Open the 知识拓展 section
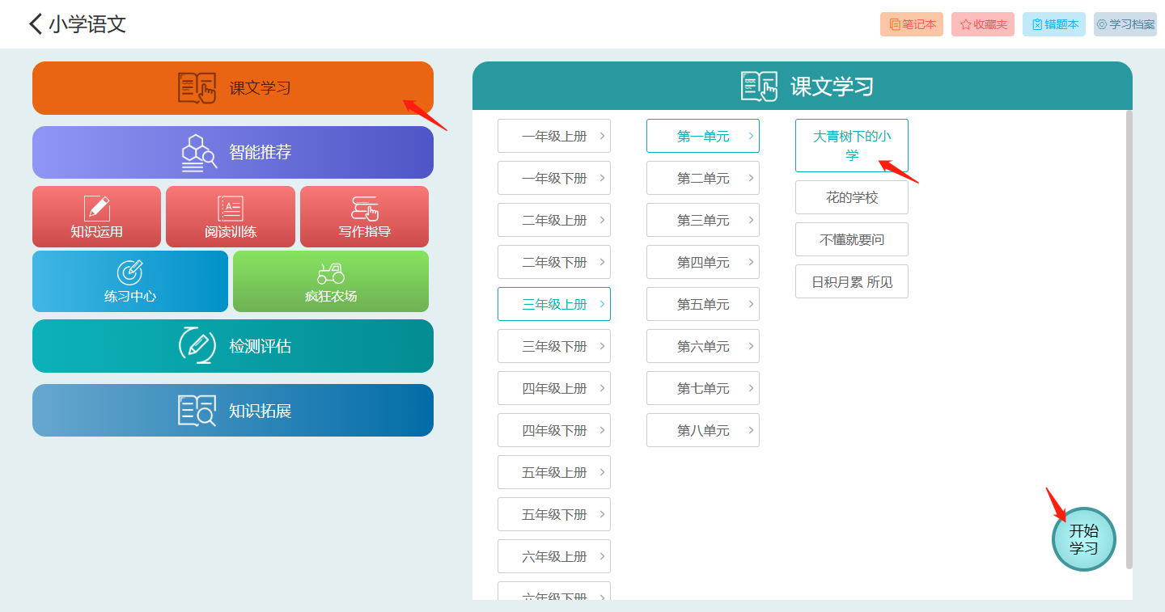 [233, 411]
